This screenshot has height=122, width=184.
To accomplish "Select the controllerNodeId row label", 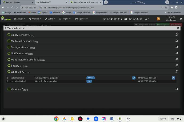I will [18, 81].
